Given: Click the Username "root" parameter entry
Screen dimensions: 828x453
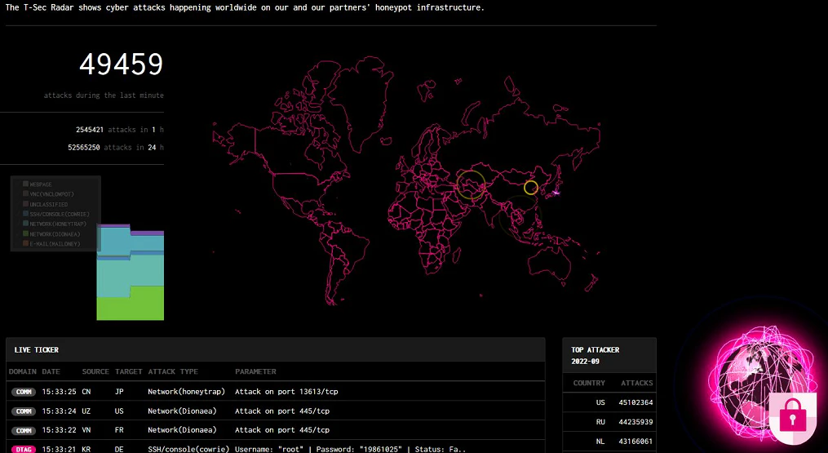Looking at the screenshot, I should coord(351,449).
